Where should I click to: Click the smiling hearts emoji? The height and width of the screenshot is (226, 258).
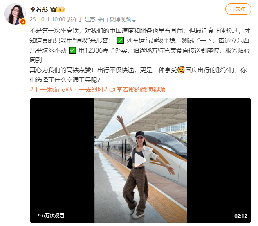(181, 70)
